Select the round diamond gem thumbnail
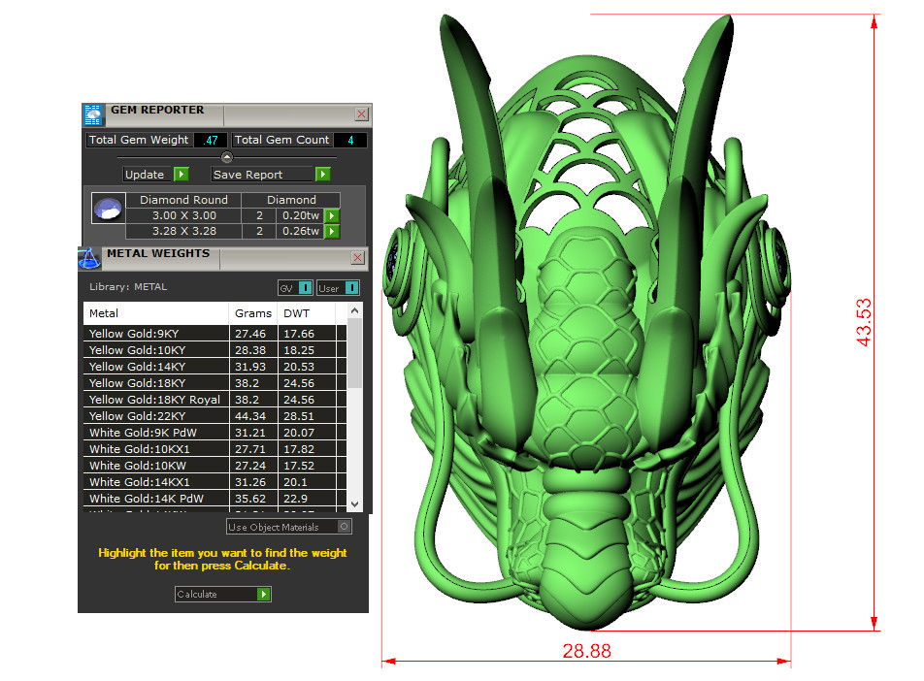 point(107,209)
